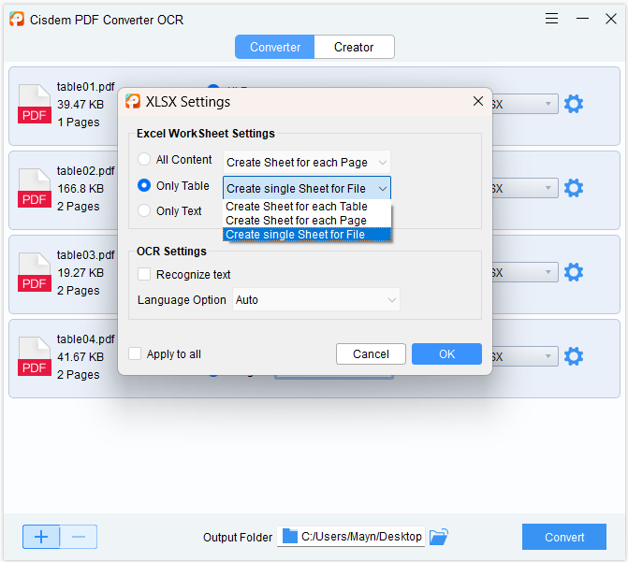628x562 pixels.
Task: Check the Apply to all checkbox
Action: [135, 353]
